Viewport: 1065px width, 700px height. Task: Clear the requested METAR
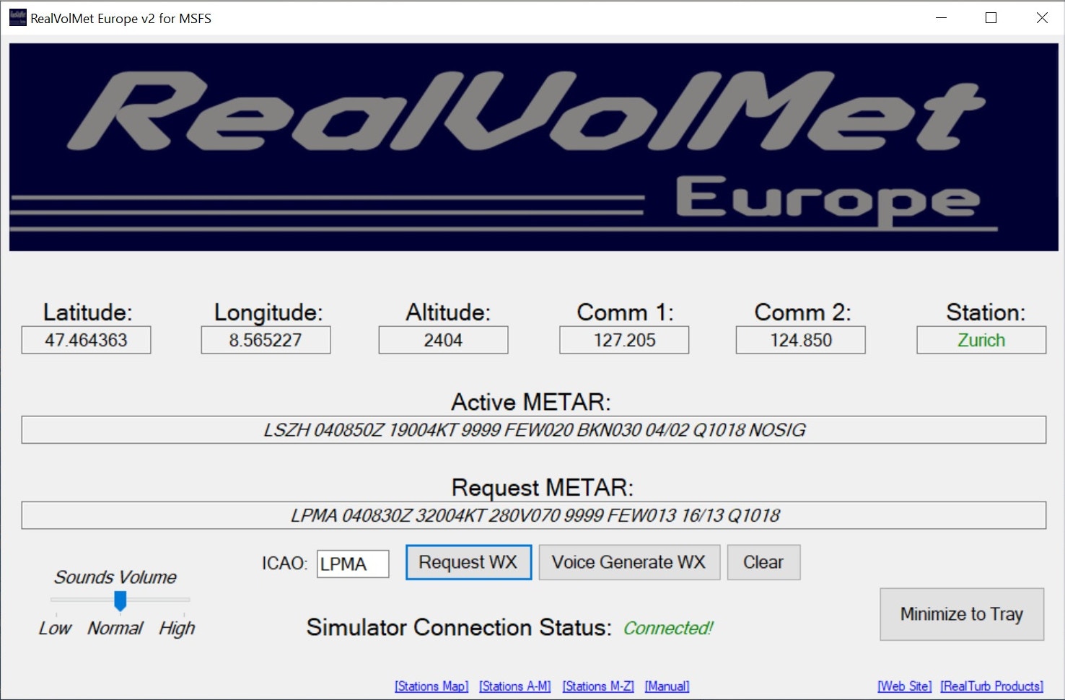[763, 562]
